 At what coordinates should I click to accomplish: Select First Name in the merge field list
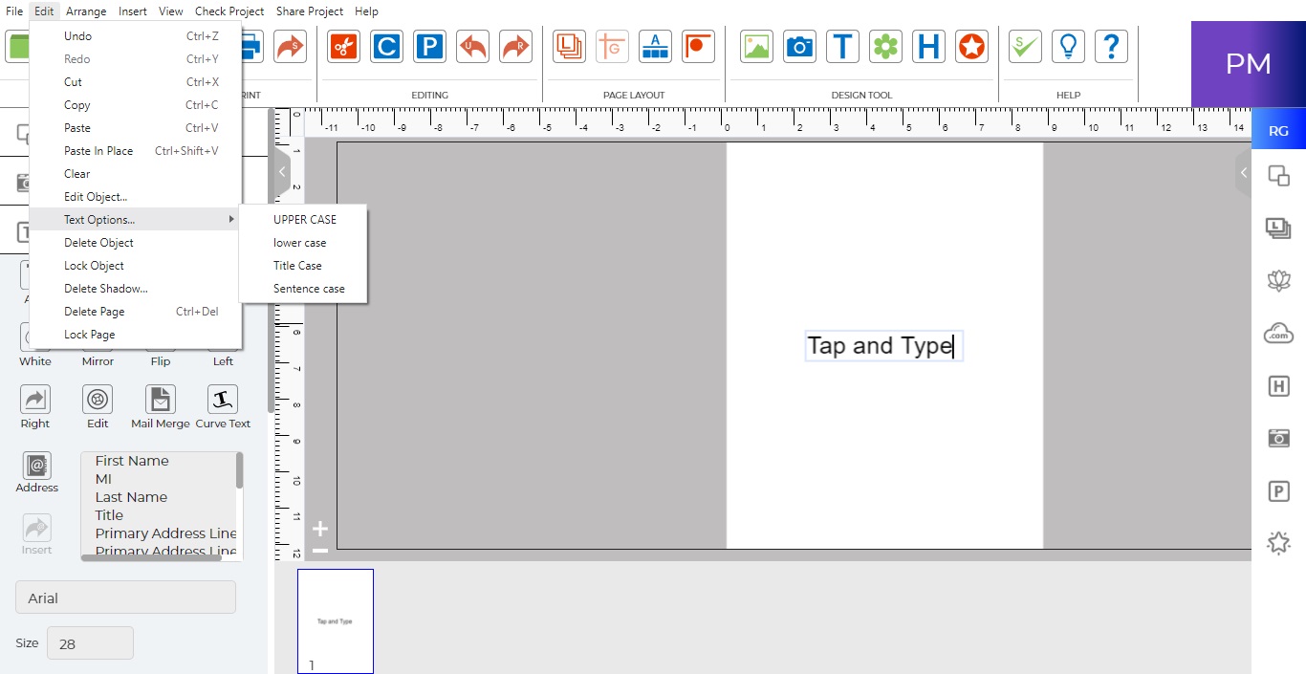132,461
